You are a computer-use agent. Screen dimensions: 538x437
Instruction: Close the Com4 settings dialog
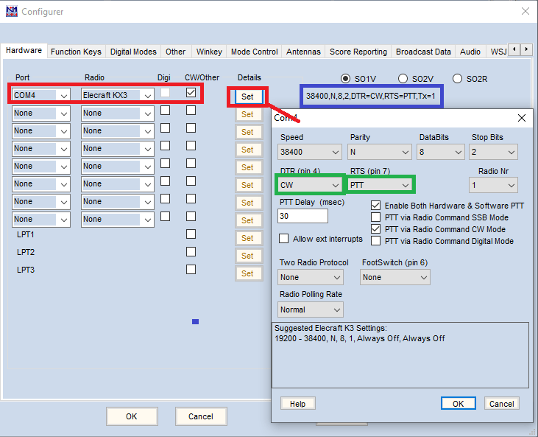[x=521, y=118]
